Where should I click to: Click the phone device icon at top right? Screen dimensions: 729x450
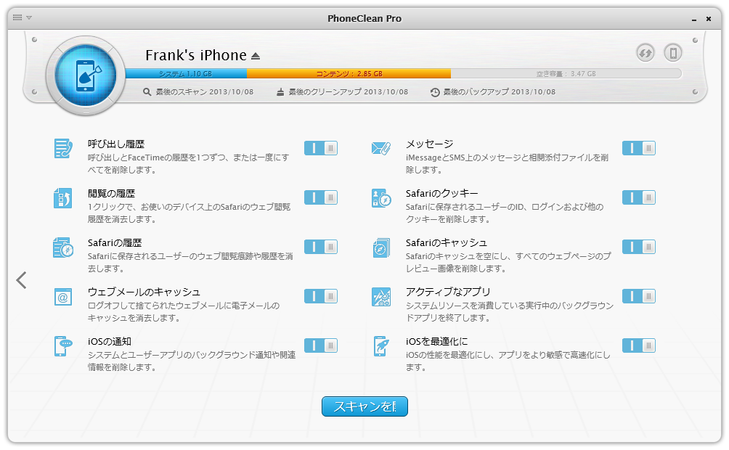pyautogui.click(x=673, y=52)
